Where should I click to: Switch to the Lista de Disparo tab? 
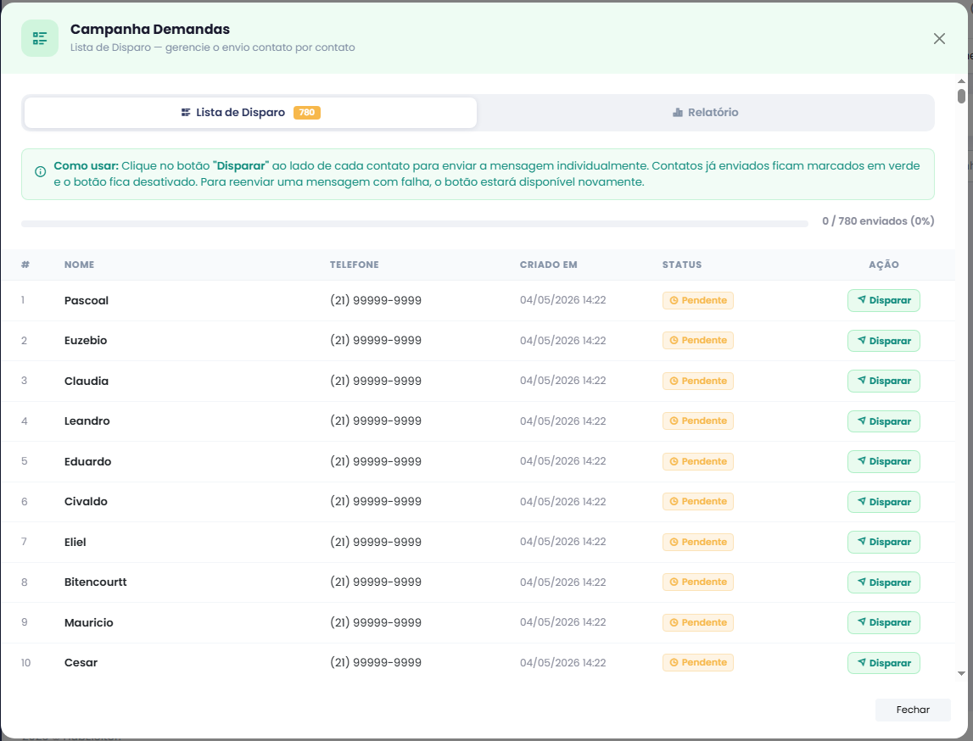(251, 112)
